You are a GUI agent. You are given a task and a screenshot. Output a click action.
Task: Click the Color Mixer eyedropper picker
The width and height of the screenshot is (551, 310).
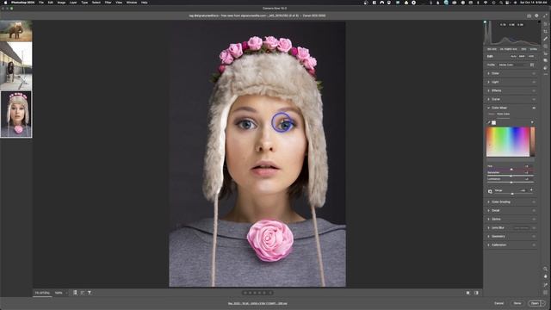pos(489,122)
